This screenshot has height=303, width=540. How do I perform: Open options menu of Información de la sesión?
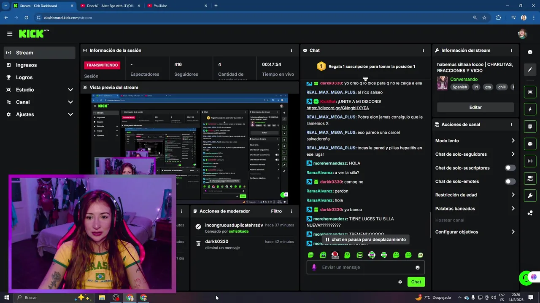(292, 50)
